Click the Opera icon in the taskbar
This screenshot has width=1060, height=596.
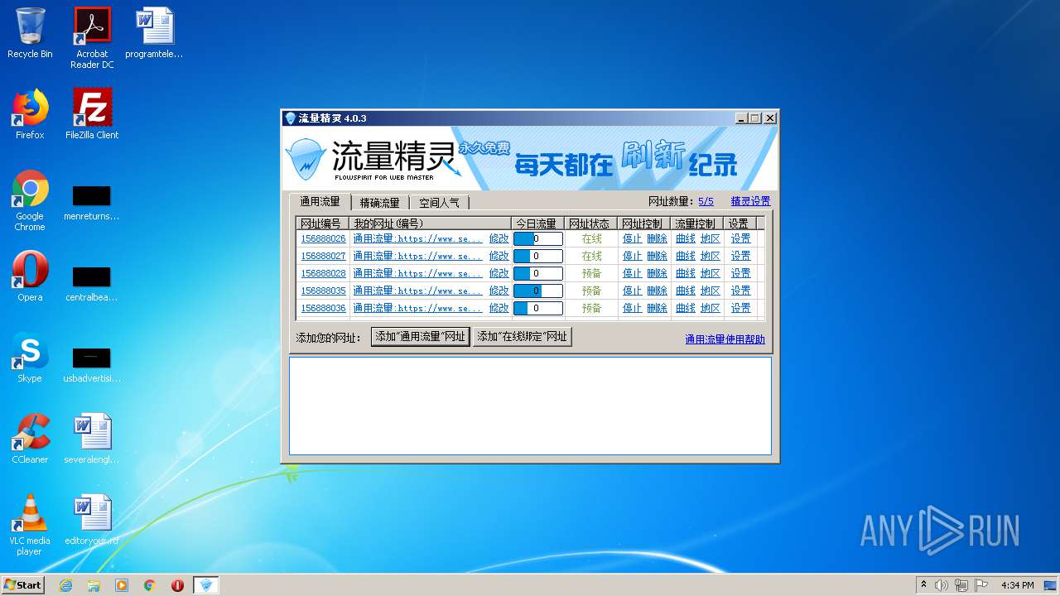[x=177, y=585]
